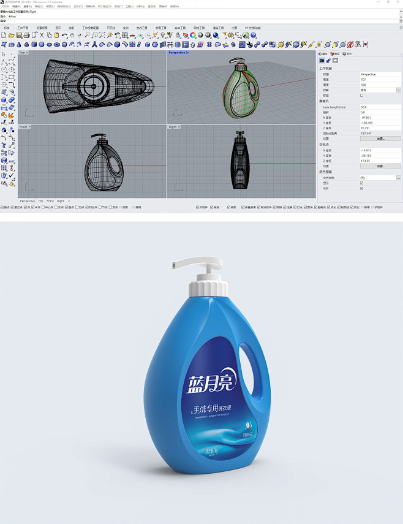Click the Print icon in toolbar
Screen dimensions: 403x524
(26, 36)
